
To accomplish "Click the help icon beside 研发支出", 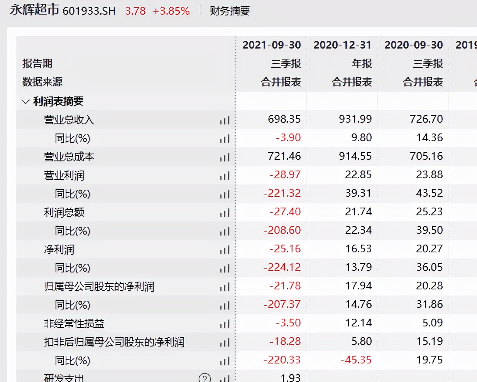I will [204, 378].
